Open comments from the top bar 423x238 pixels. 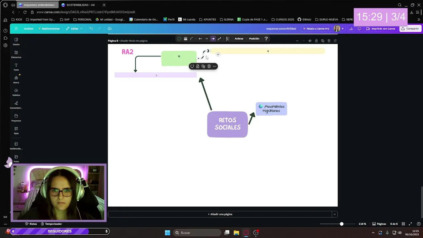coord(360,29)
